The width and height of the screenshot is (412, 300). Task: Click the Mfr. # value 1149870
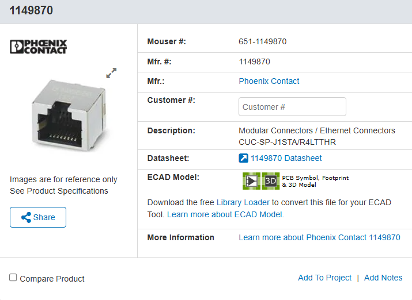(254, 62)
